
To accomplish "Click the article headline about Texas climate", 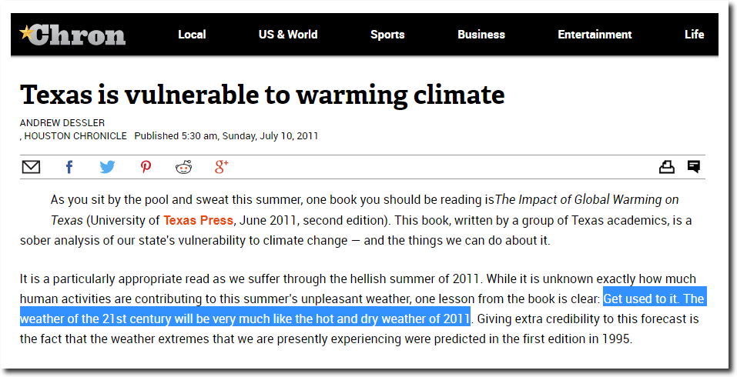I will (263, 95).
